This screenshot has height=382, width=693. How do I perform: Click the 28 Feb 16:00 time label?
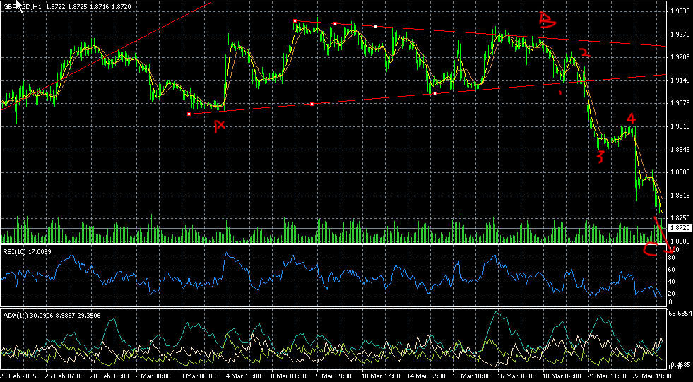(108, 376)
